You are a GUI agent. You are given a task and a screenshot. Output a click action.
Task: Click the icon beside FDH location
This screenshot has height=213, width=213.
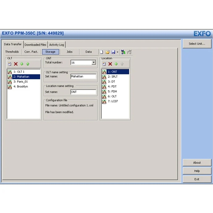104,92
